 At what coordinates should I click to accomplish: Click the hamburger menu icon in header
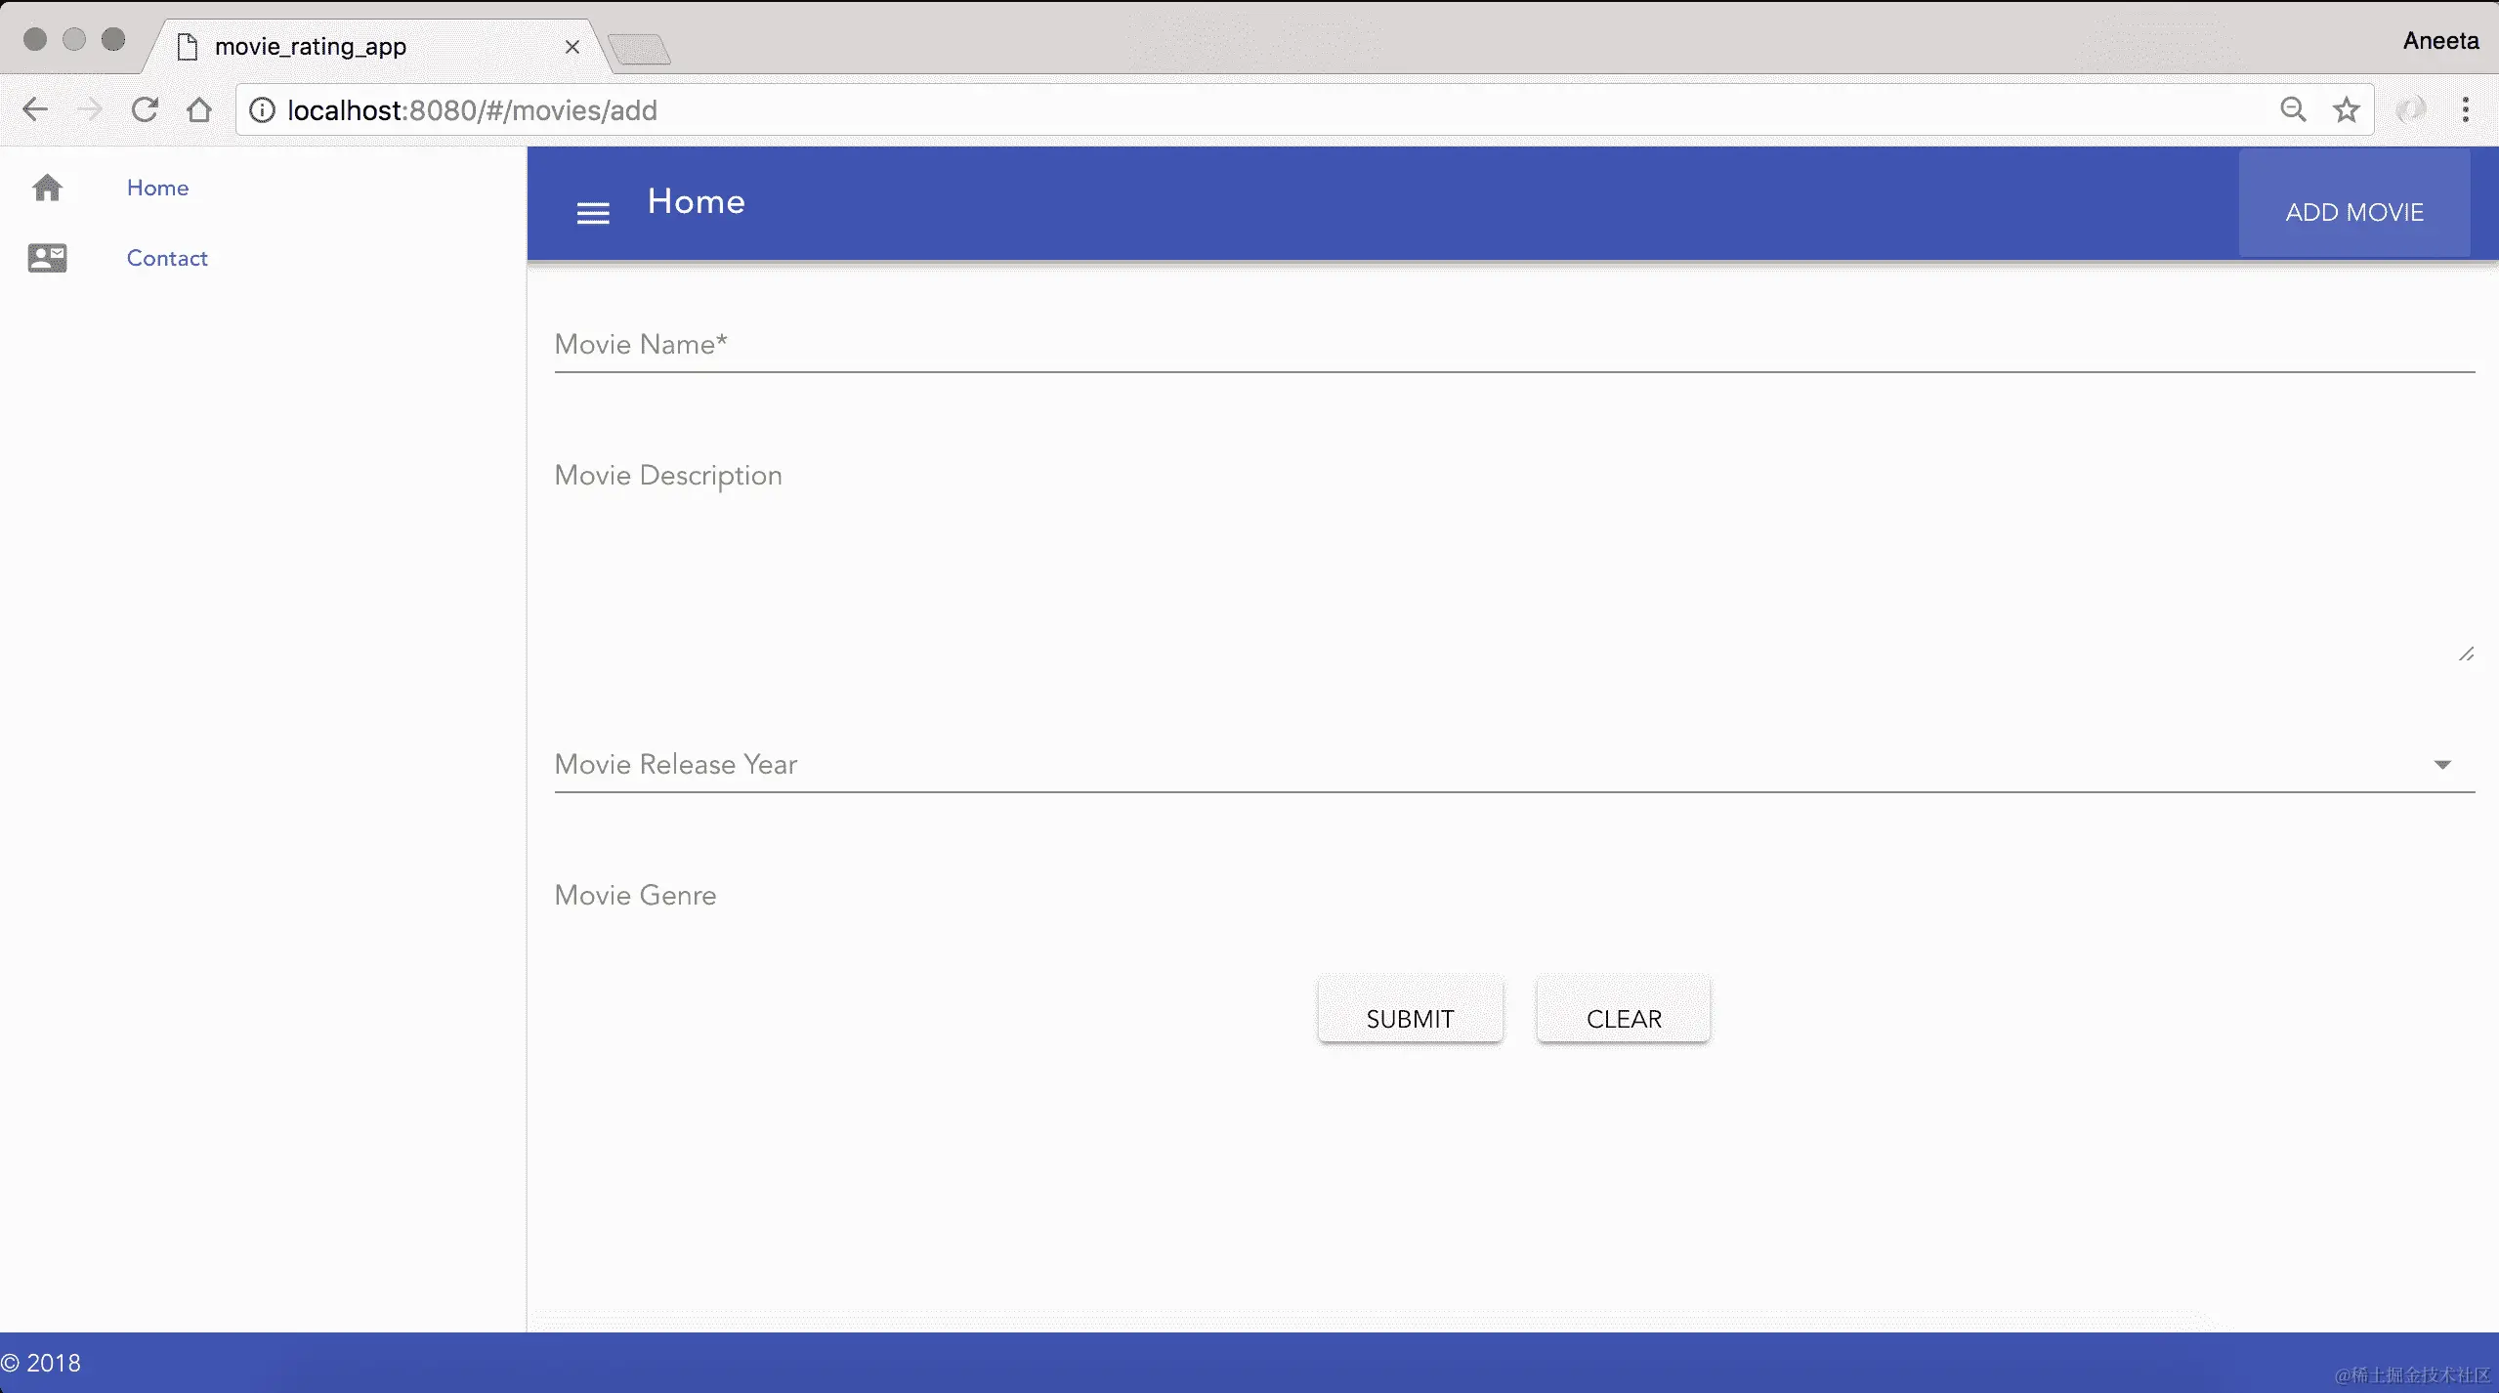pyautogui.click(x=593, y=213)
